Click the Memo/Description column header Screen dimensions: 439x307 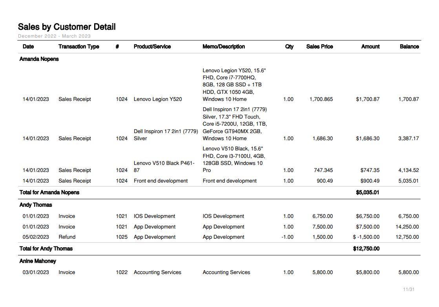(x=224, y=47)
